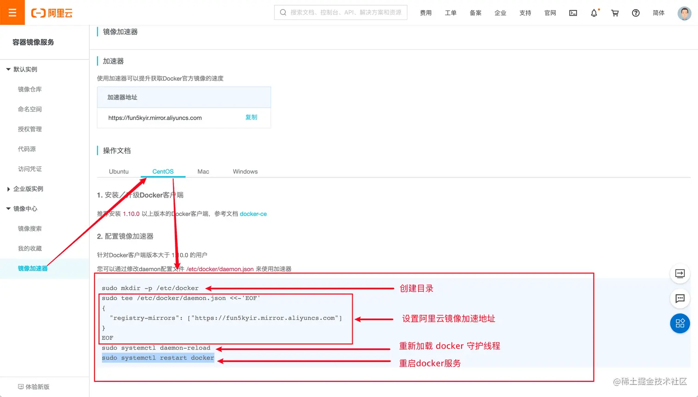Open the 备案 top menu
The width and height of the screenshot is (698, 397).
475,13
